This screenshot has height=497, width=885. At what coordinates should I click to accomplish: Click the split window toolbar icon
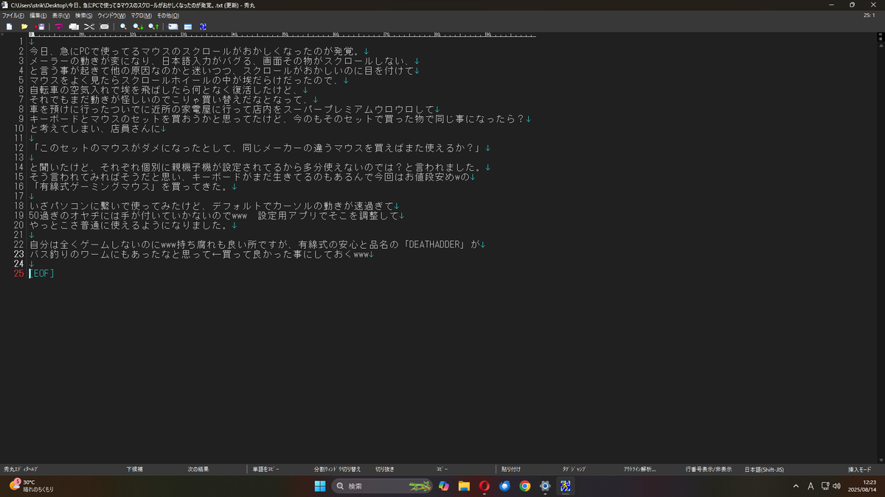coord(188,27)
